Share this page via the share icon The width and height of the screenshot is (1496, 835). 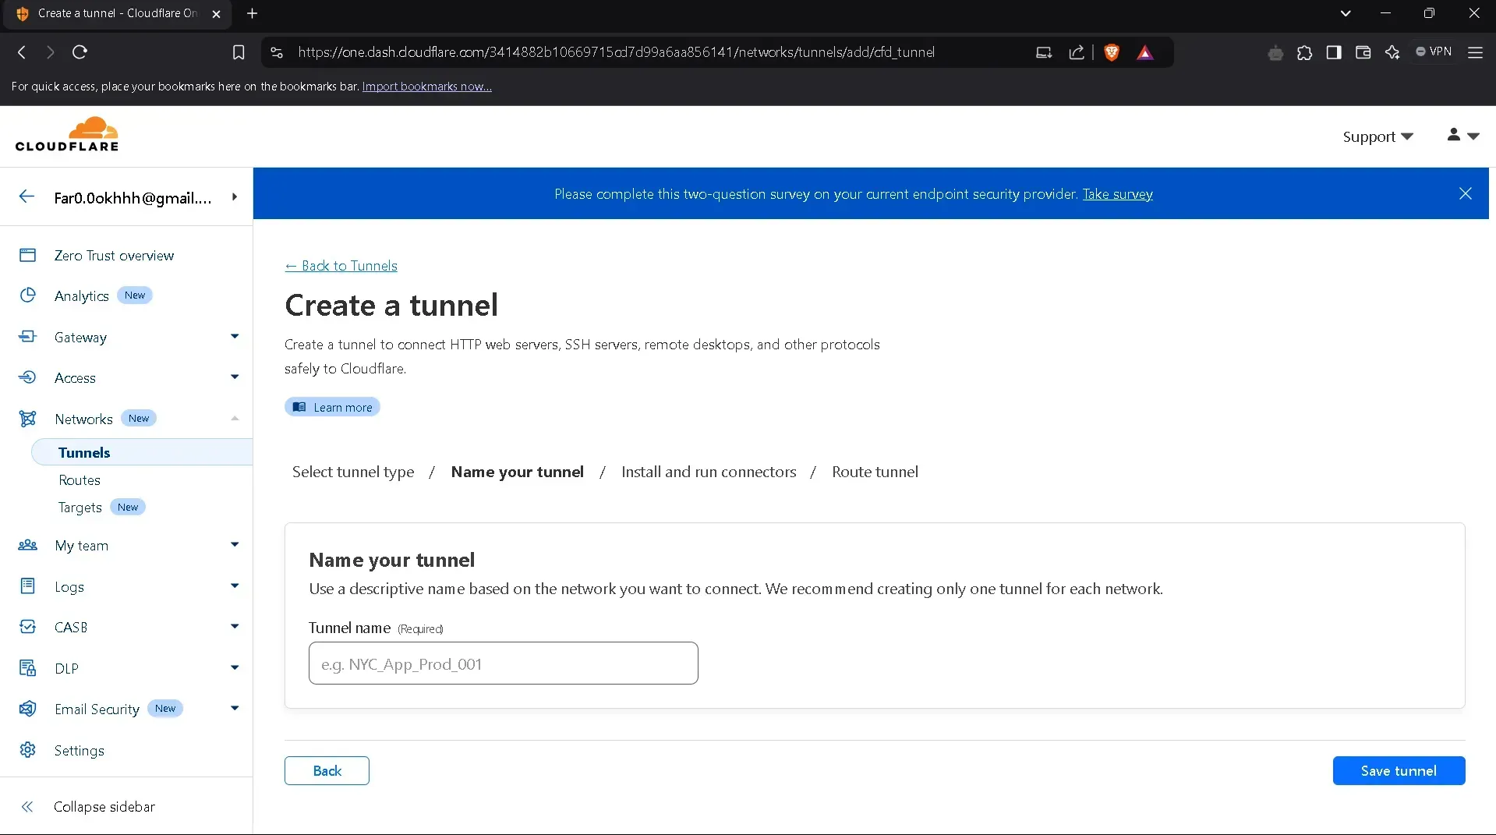point(1077,52)
